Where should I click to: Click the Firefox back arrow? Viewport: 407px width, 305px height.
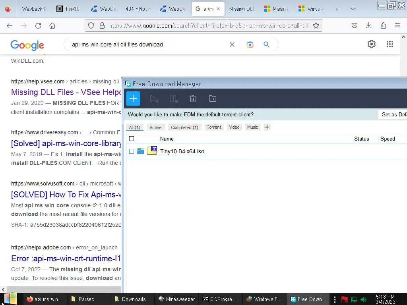[10, 25]
